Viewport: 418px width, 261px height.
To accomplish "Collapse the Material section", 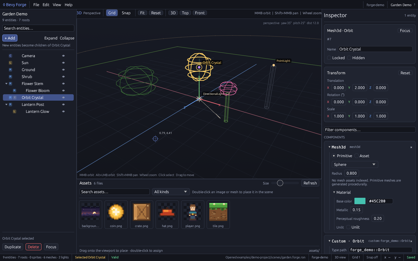I will click(x=334, y=192).
